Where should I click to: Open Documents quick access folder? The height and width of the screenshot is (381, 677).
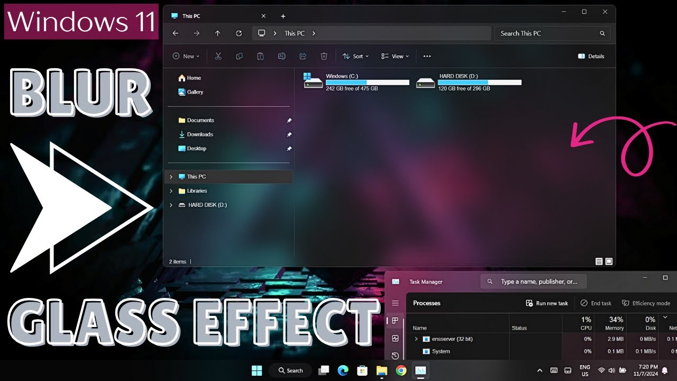pos(196,120)
